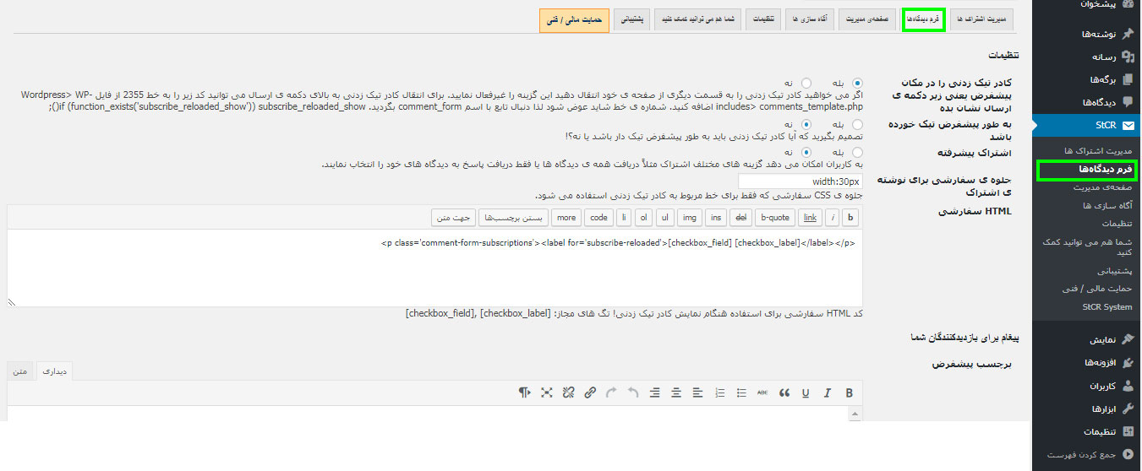Click the img quicktag button
1142x471 pixels.
pos(691,217)
